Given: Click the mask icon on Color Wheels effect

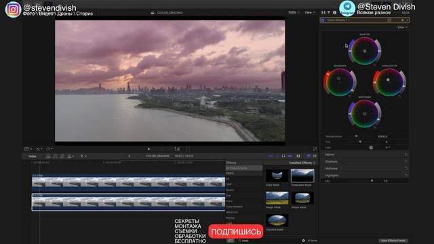Looking at the screenshot, I should (389, 20).
